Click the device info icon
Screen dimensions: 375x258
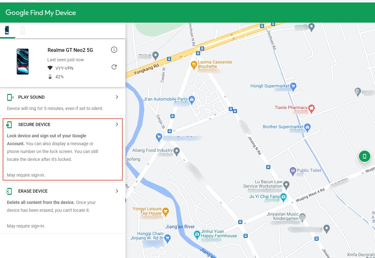114,50
